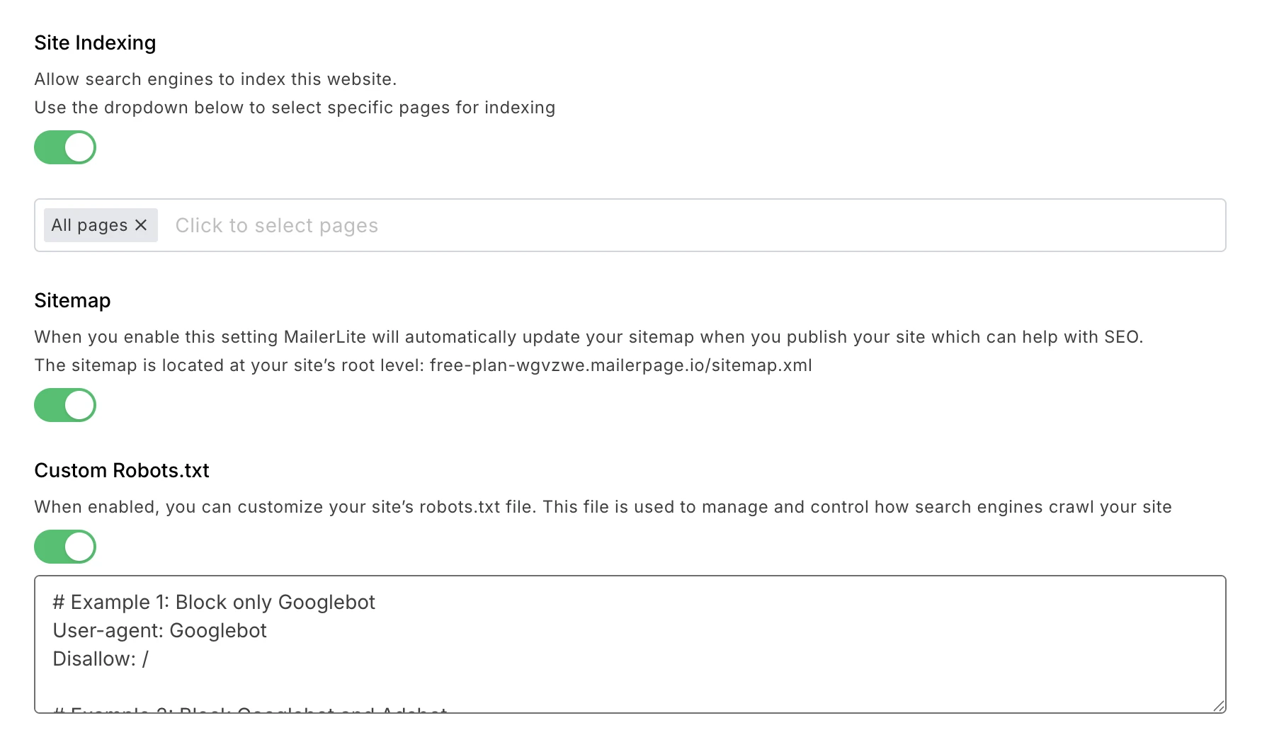Click the Sitemap section heading

click(x=72, y=300)
